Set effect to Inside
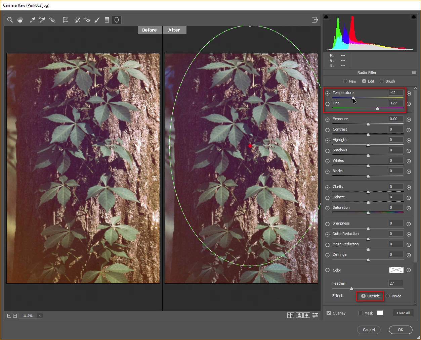Viewport: 421px width, 340px height. (x=388, y=296)
